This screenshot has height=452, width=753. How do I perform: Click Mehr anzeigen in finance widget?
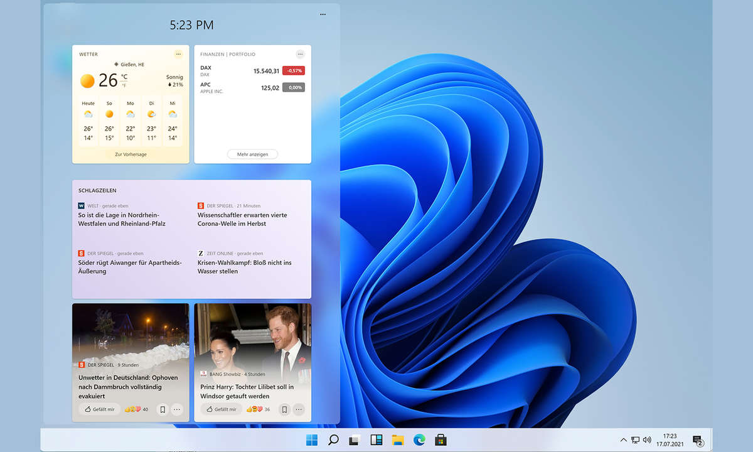[252, 154]
